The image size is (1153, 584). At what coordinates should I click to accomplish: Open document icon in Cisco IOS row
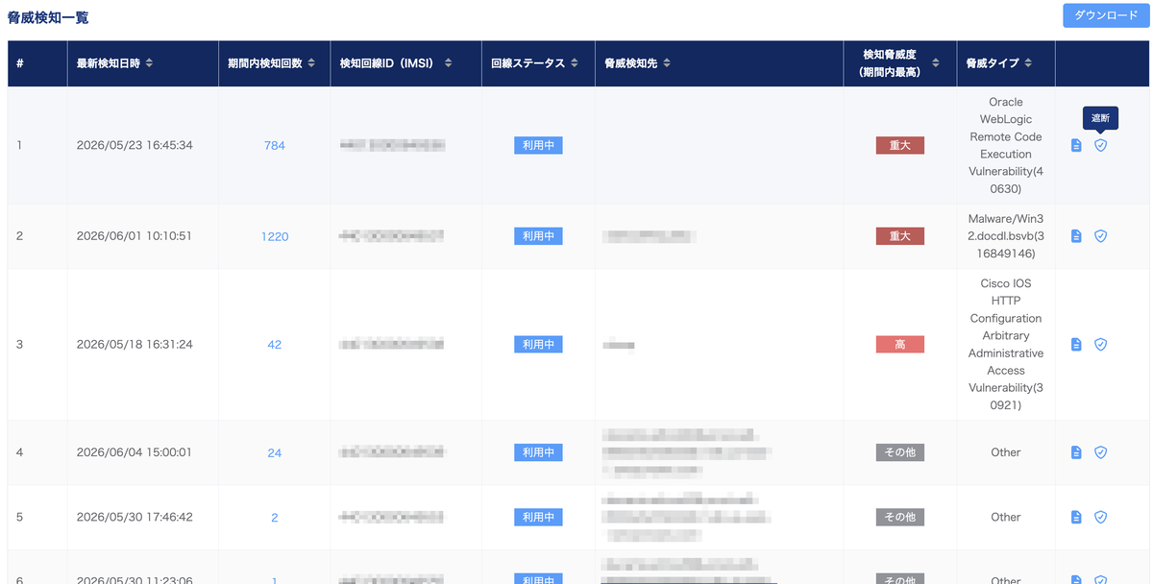[1076, 344]
